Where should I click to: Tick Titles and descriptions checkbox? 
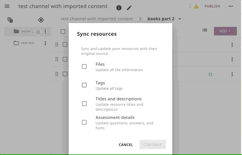(x=84, y=103)
